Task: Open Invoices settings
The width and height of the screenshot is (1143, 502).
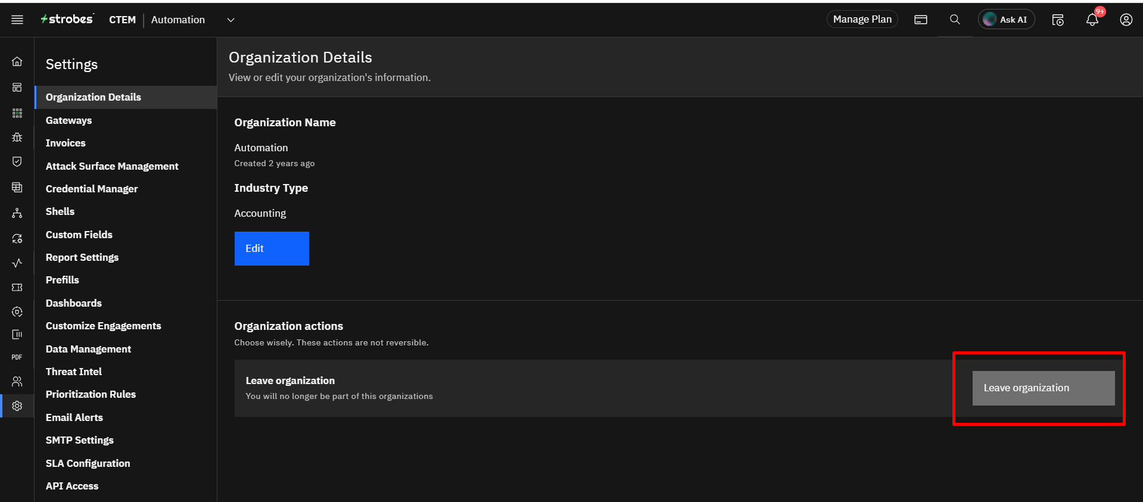Action: pos(66,143)
